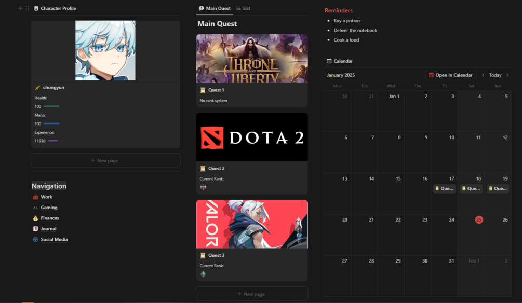The width and height of the screenshot is (522, 303).
Task: Click the Reminders heading
Action: (x=338, y=11)
